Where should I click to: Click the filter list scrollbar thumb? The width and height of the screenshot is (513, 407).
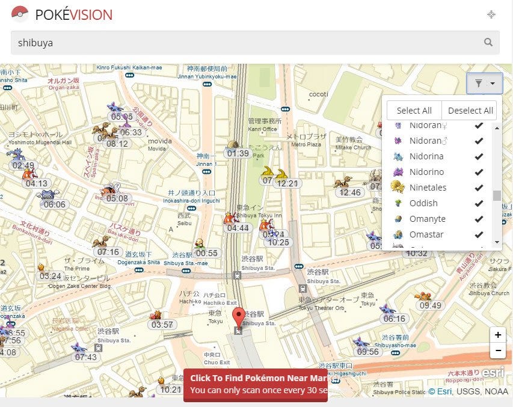pyautogui.click(x=497, y=195)
